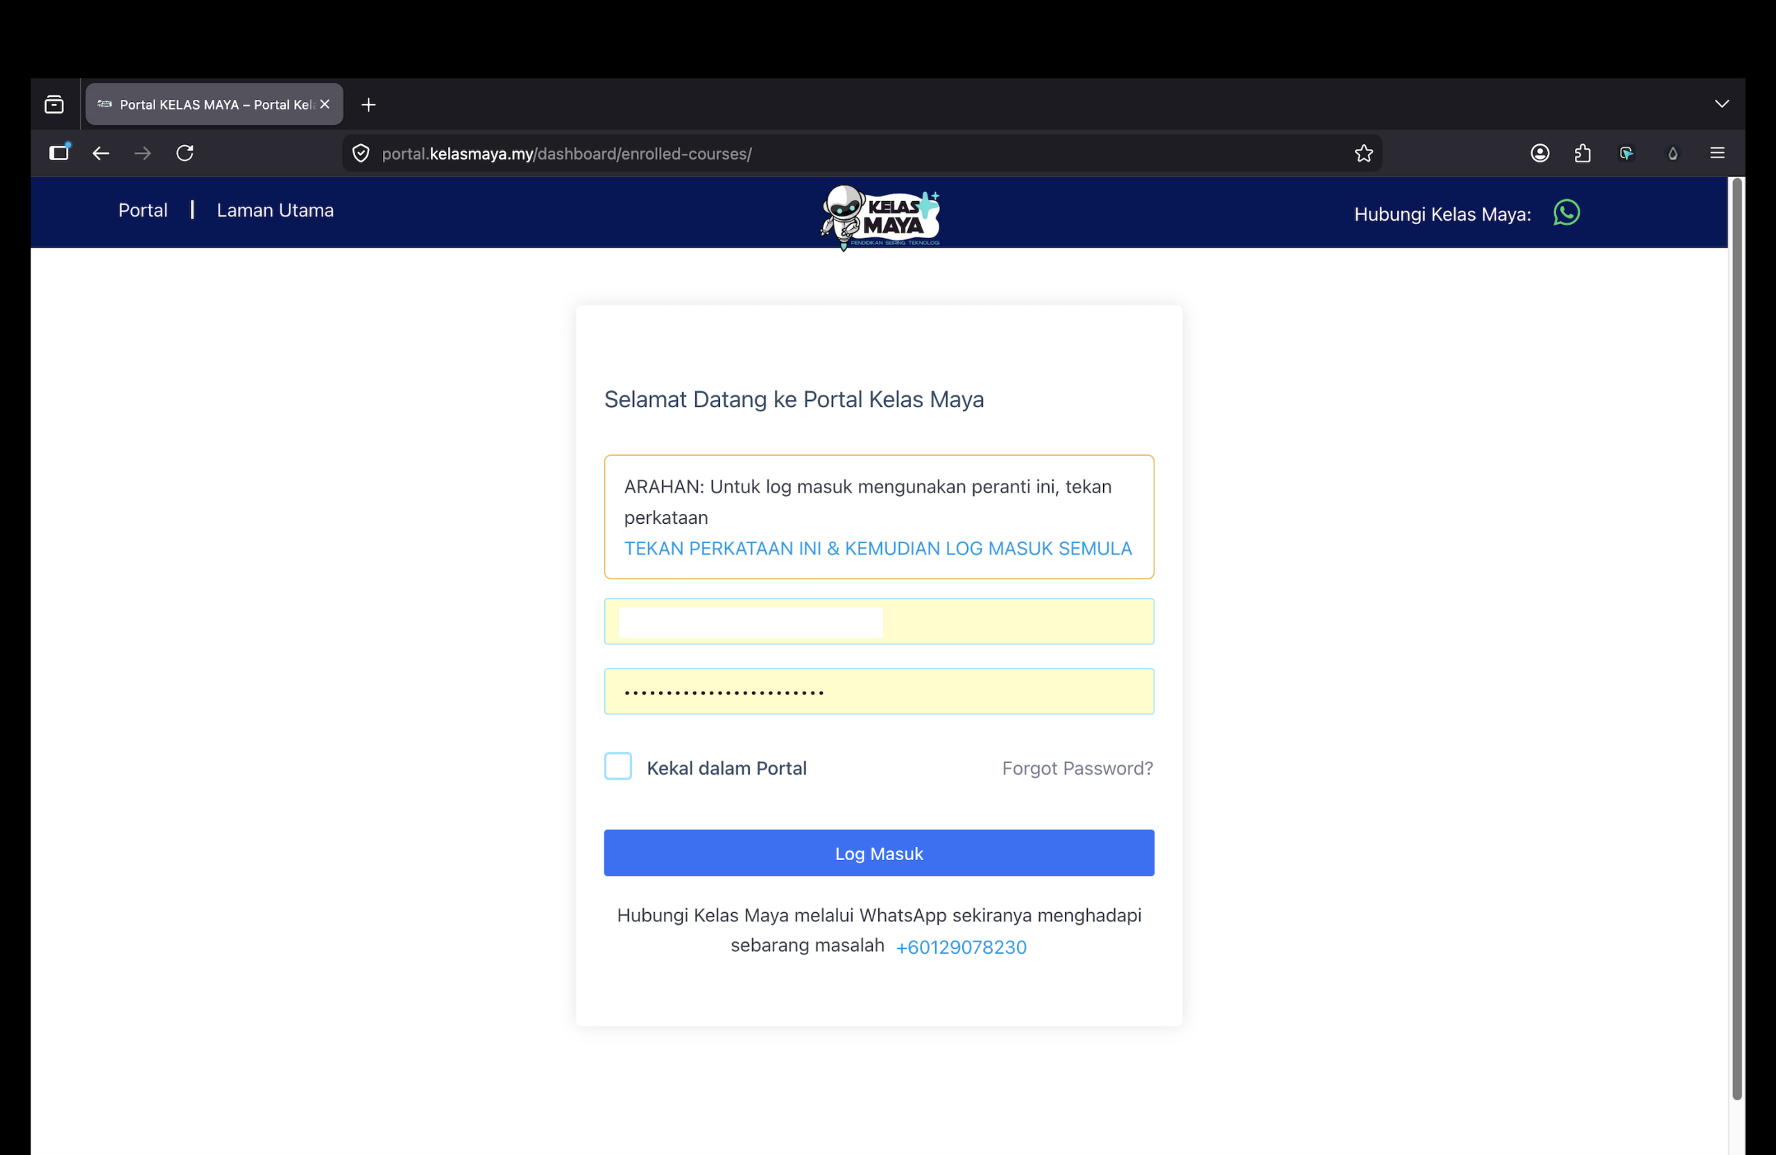Tick the Kekal dalam Portal checkbox

tap(618, 767)
